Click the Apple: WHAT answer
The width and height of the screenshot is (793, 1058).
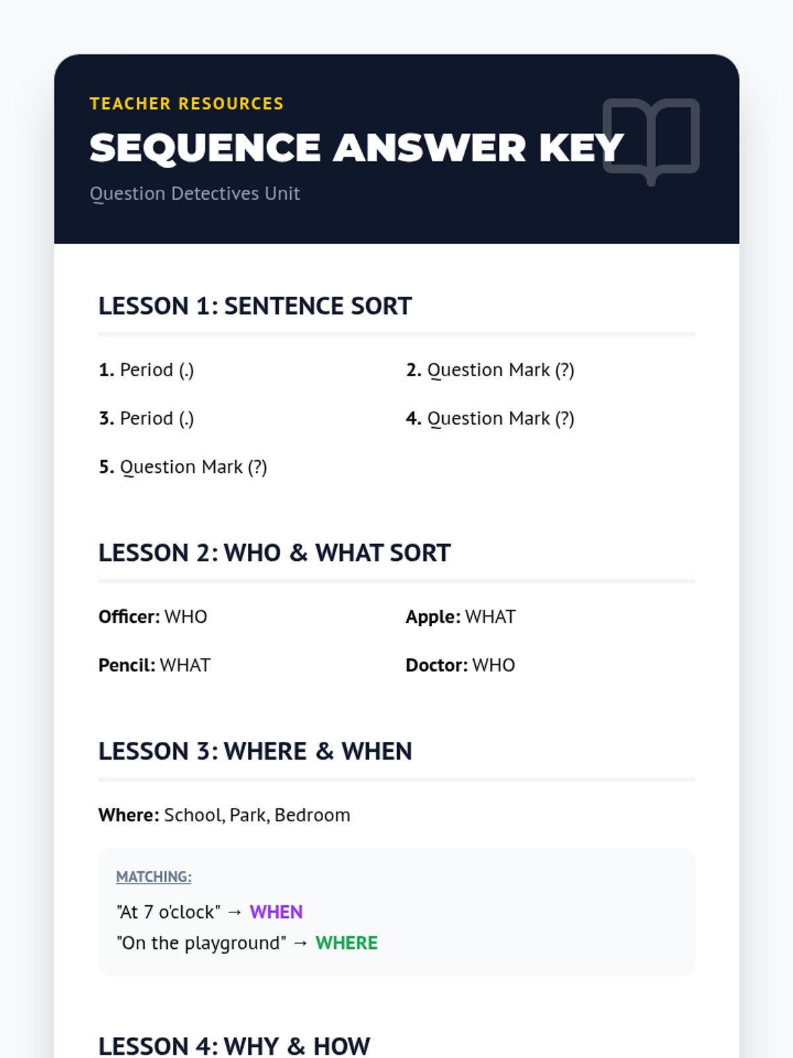point(461,617)
